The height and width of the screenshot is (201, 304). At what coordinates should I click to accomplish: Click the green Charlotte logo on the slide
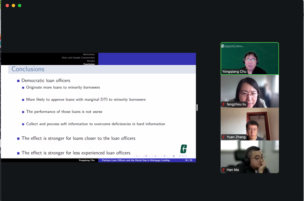pyautogui.click(x=184, y=149)
